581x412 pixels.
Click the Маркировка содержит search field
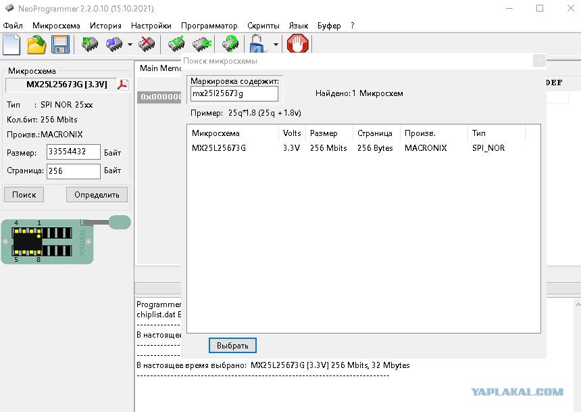click(x=234, y=93)
